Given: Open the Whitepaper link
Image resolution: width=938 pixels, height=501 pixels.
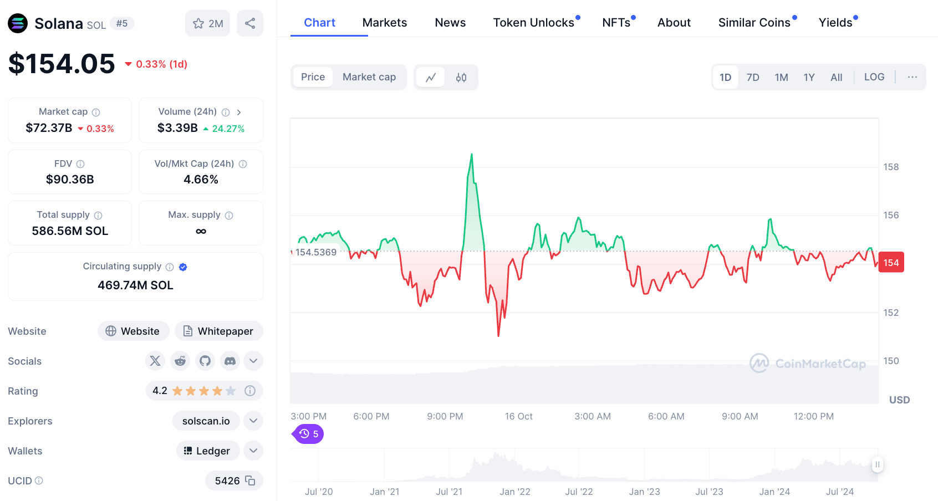Looking at the screenshot, I should pos(218,331).
